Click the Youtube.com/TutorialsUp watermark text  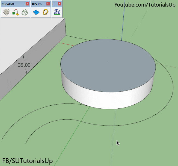click(x=145, y=5)
